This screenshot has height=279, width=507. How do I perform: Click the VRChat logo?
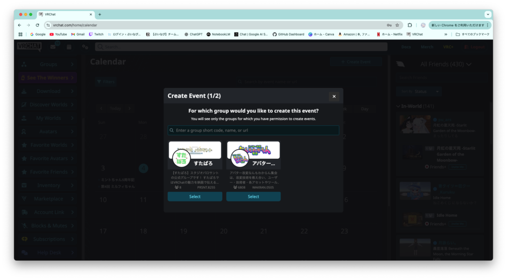tap(29, 46)
